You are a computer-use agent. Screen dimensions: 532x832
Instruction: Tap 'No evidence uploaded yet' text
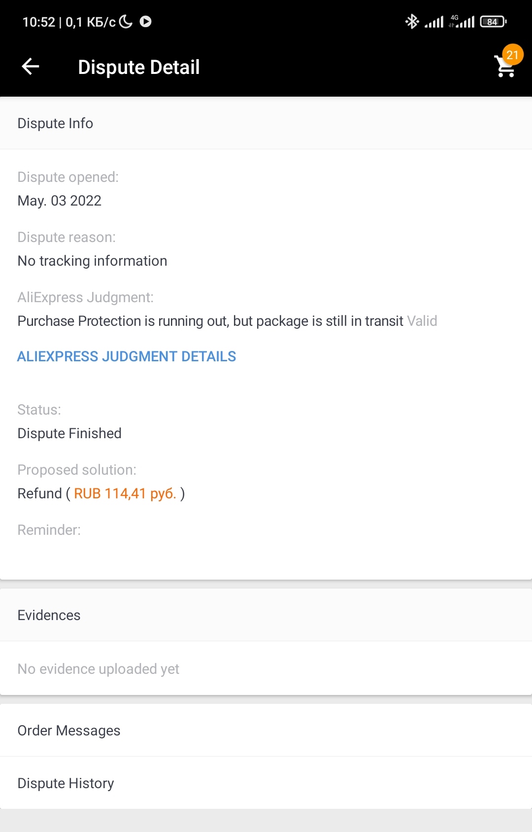coord(99,669)
